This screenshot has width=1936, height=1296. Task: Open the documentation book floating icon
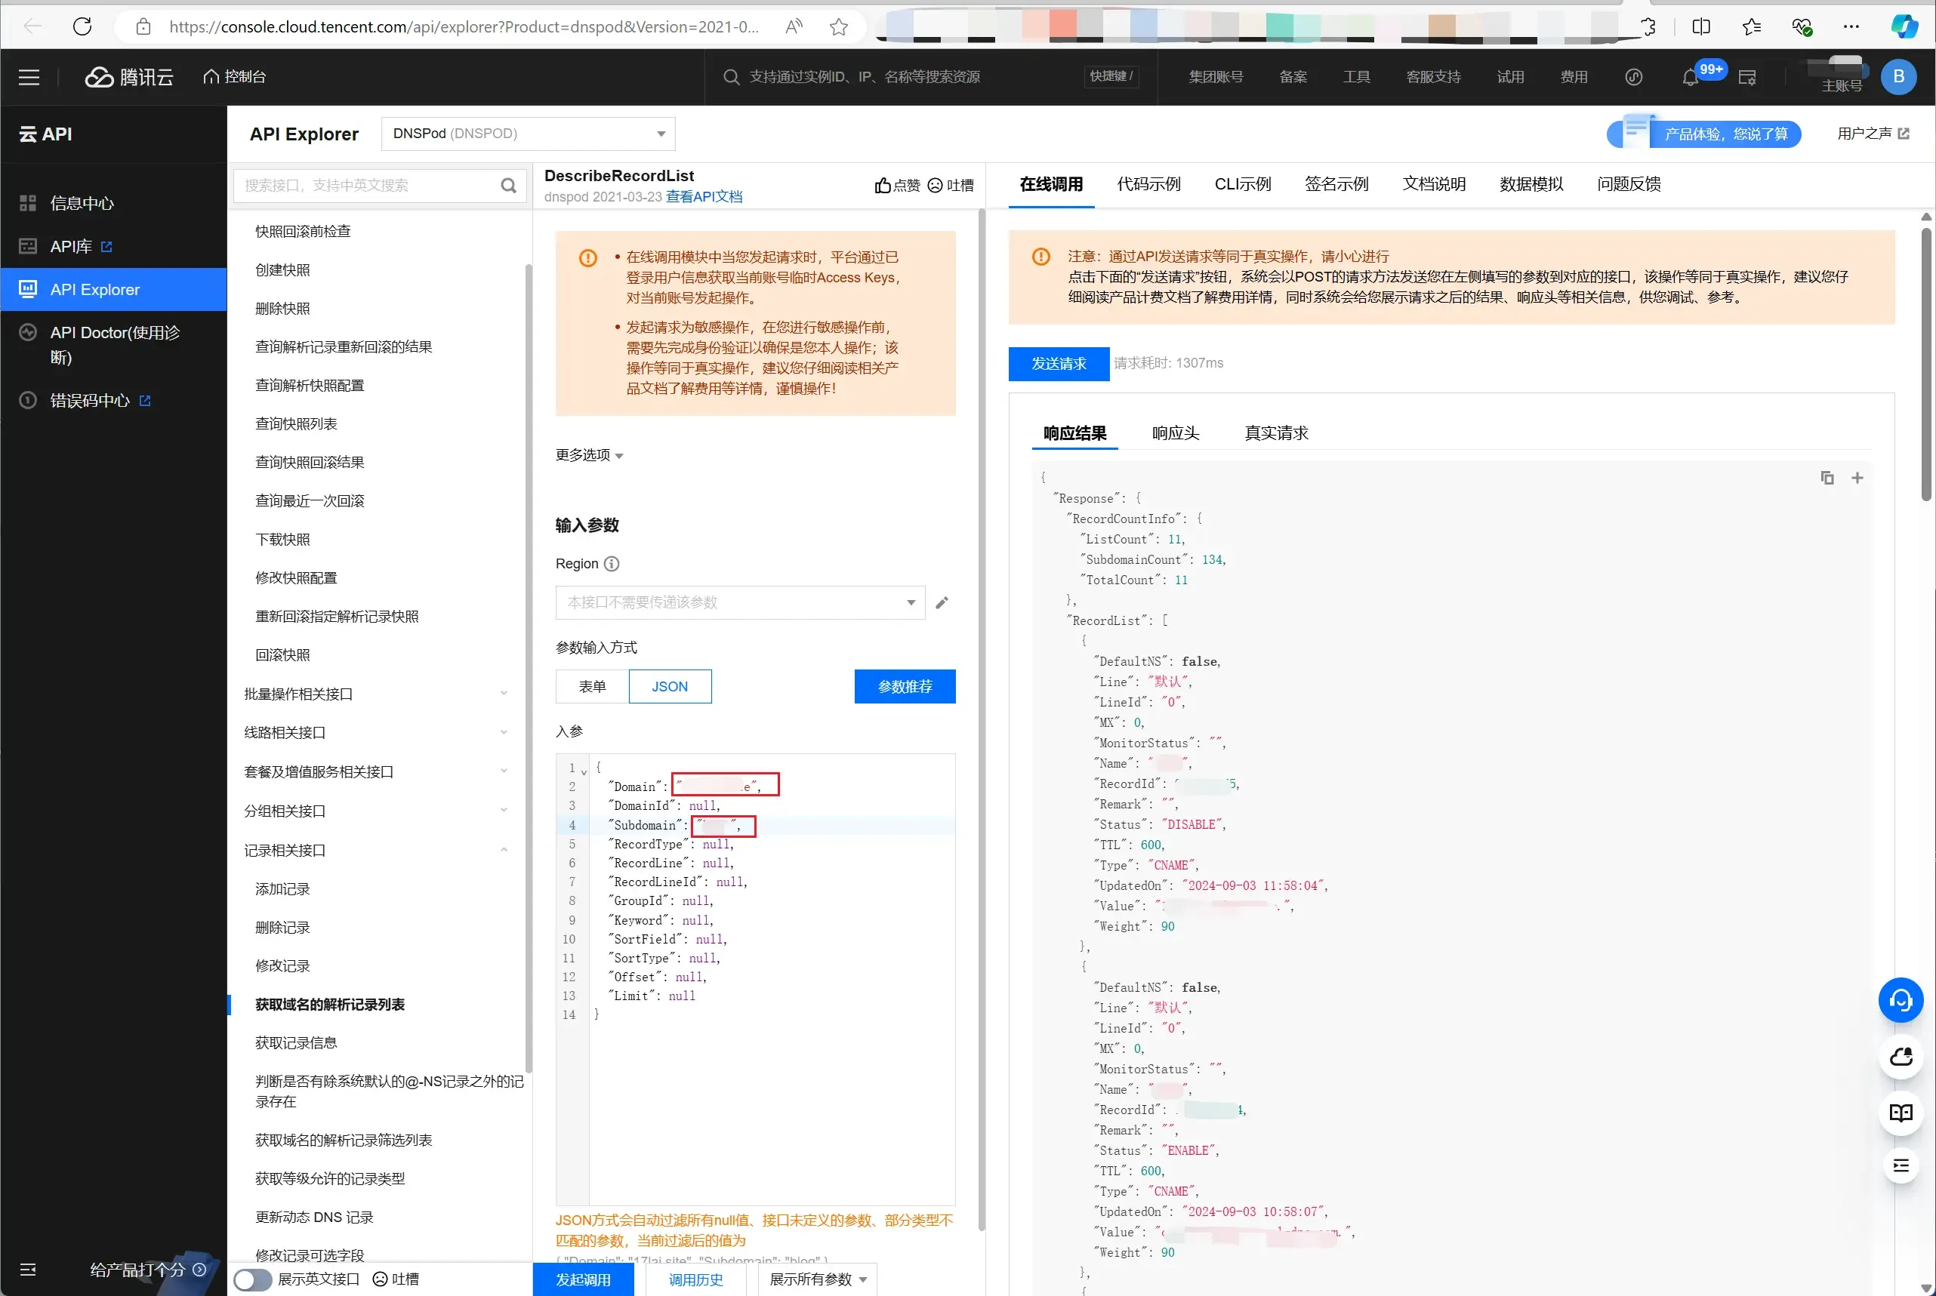coord(1901,1113)
